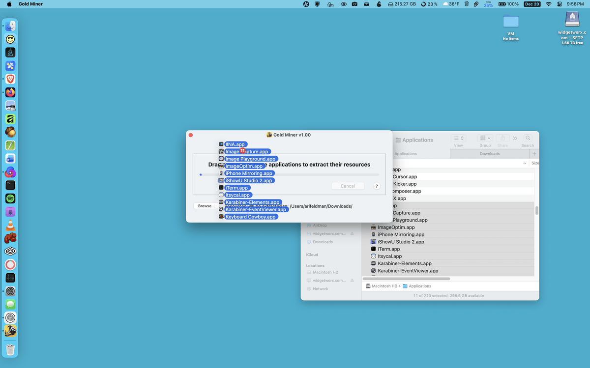Launch VLC cone icon in Dock
590x368 pixels.
pyautogui.click(x=10, y=226)
